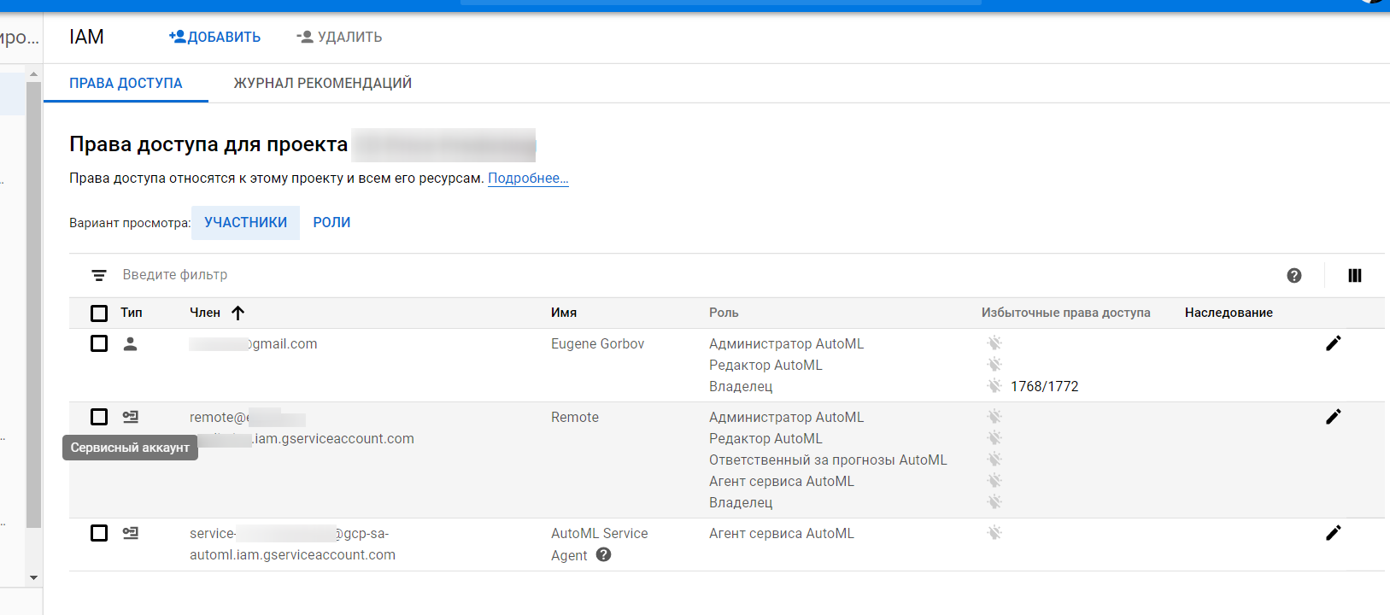Switch to the ПРАВА ДОСТУПА tab
This screenshot has height=615, width=1390.
click(x=126, y=83)
